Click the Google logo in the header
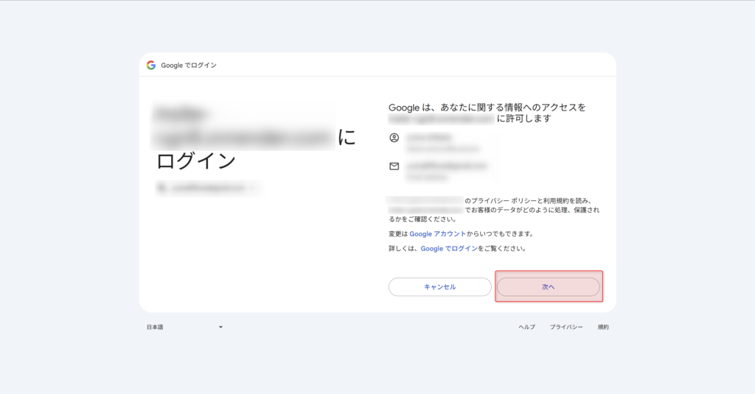Image resolution: width=755 pixels, height=394 pixels. (151, 65)
